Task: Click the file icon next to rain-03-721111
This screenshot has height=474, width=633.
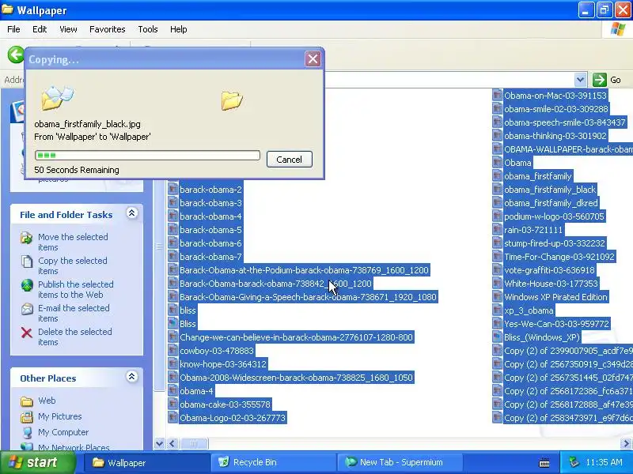Action: click(x=498, y=230)
